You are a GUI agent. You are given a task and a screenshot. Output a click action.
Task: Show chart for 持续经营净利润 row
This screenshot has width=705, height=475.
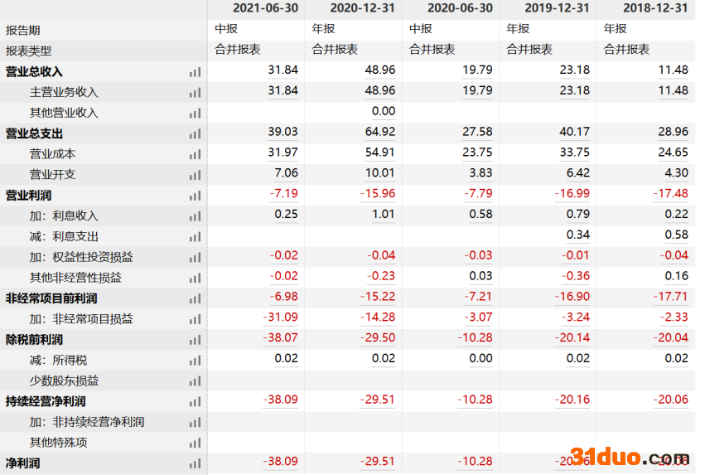coord(195,402)
